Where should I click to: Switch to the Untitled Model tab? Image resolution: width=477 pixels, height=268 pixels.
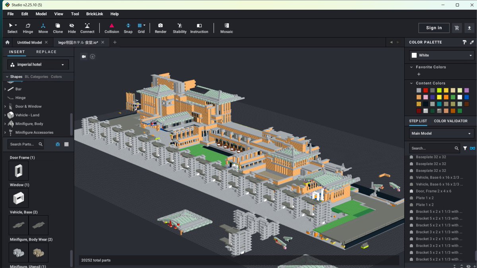click(x=29, y=42)
